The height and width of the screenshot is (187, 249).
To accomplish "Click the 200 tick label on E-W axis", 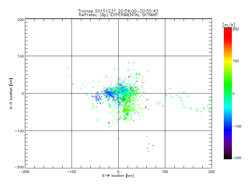I will click(x=212, y=172).
